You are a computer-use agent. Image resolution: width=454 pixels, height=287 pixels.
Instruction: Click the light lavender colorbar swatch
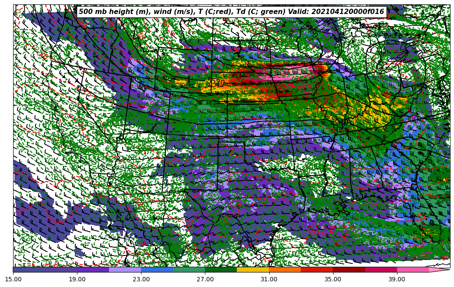pyautogui.click(x=125, y=270)
